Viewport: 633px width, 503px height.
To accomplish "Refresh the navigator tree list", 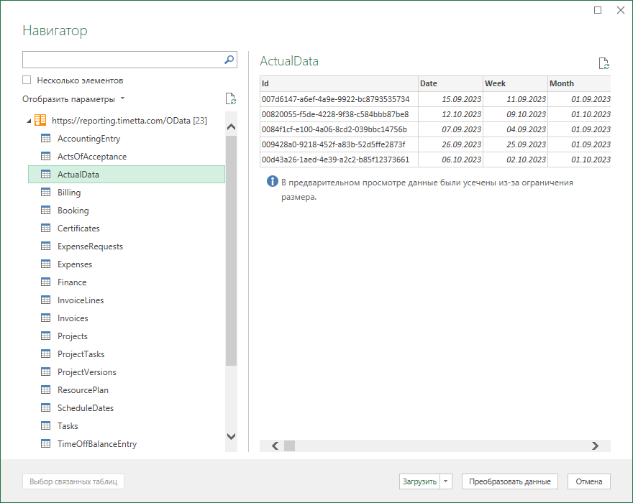I will pos(230,99).
